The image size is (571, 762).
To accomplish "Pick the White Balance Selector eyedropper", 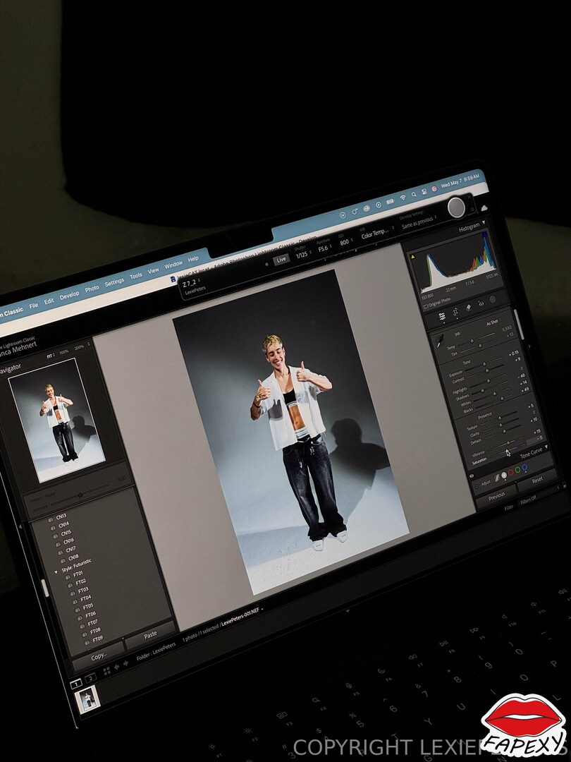I will 440,341.
